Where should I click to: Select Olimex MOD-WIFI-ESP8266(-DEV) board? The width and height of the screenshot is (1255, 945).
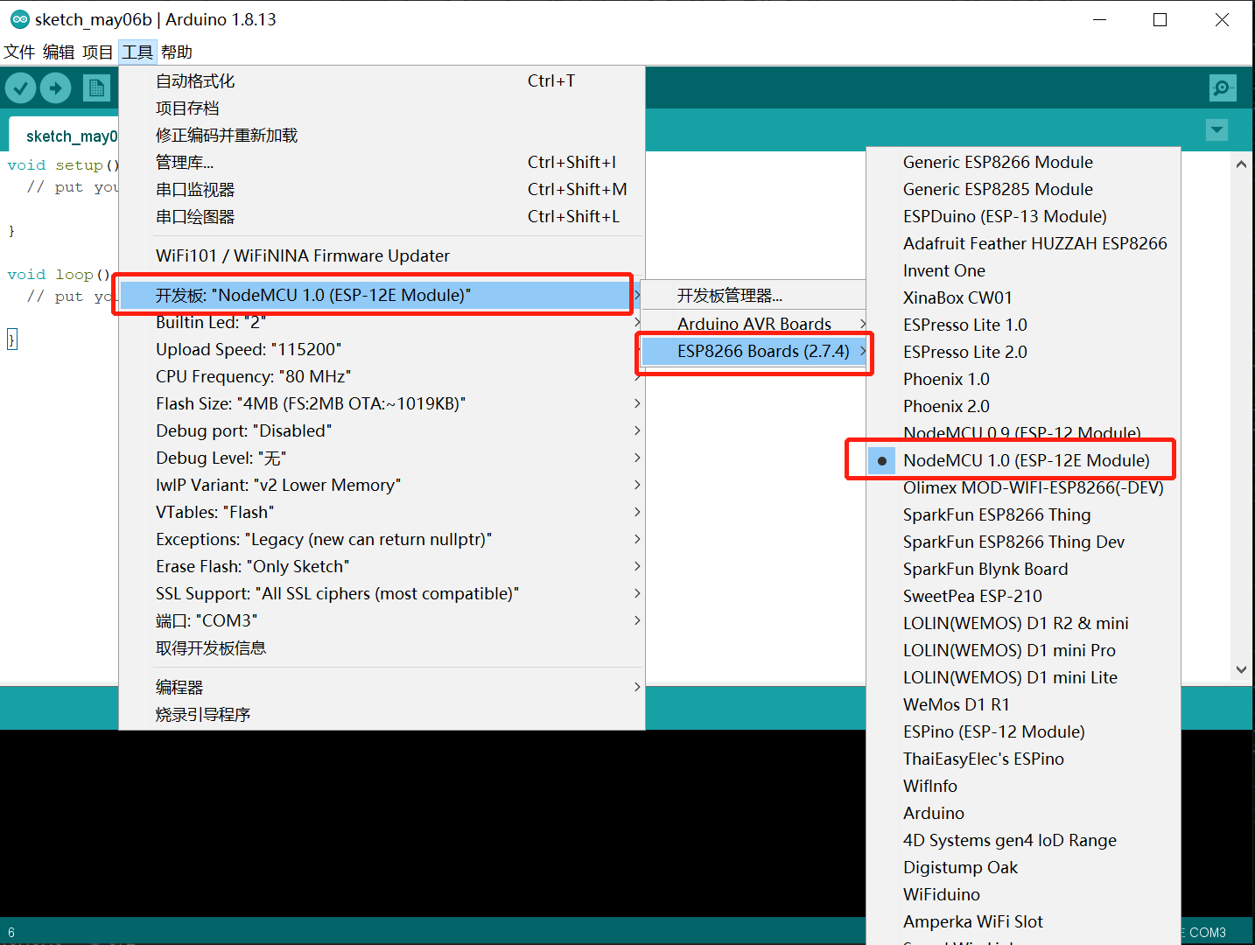(1023, 488)
